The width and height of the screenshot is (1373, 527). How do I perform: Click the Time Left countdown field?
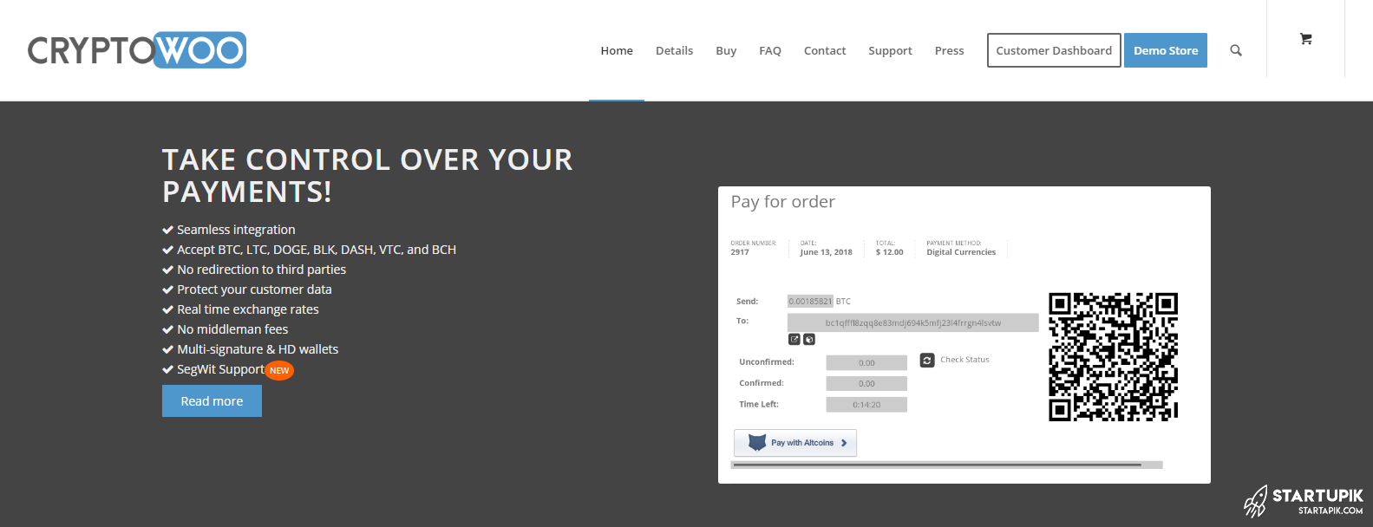[866, 405]
